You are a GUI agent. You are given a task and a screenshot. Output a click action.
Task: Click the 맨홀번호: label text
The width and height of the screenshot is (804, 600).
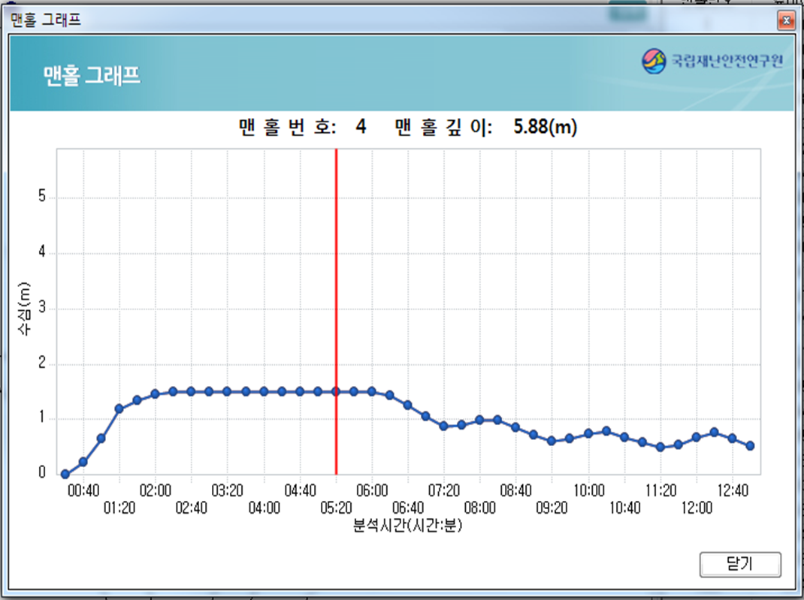(x=288, y=127)
